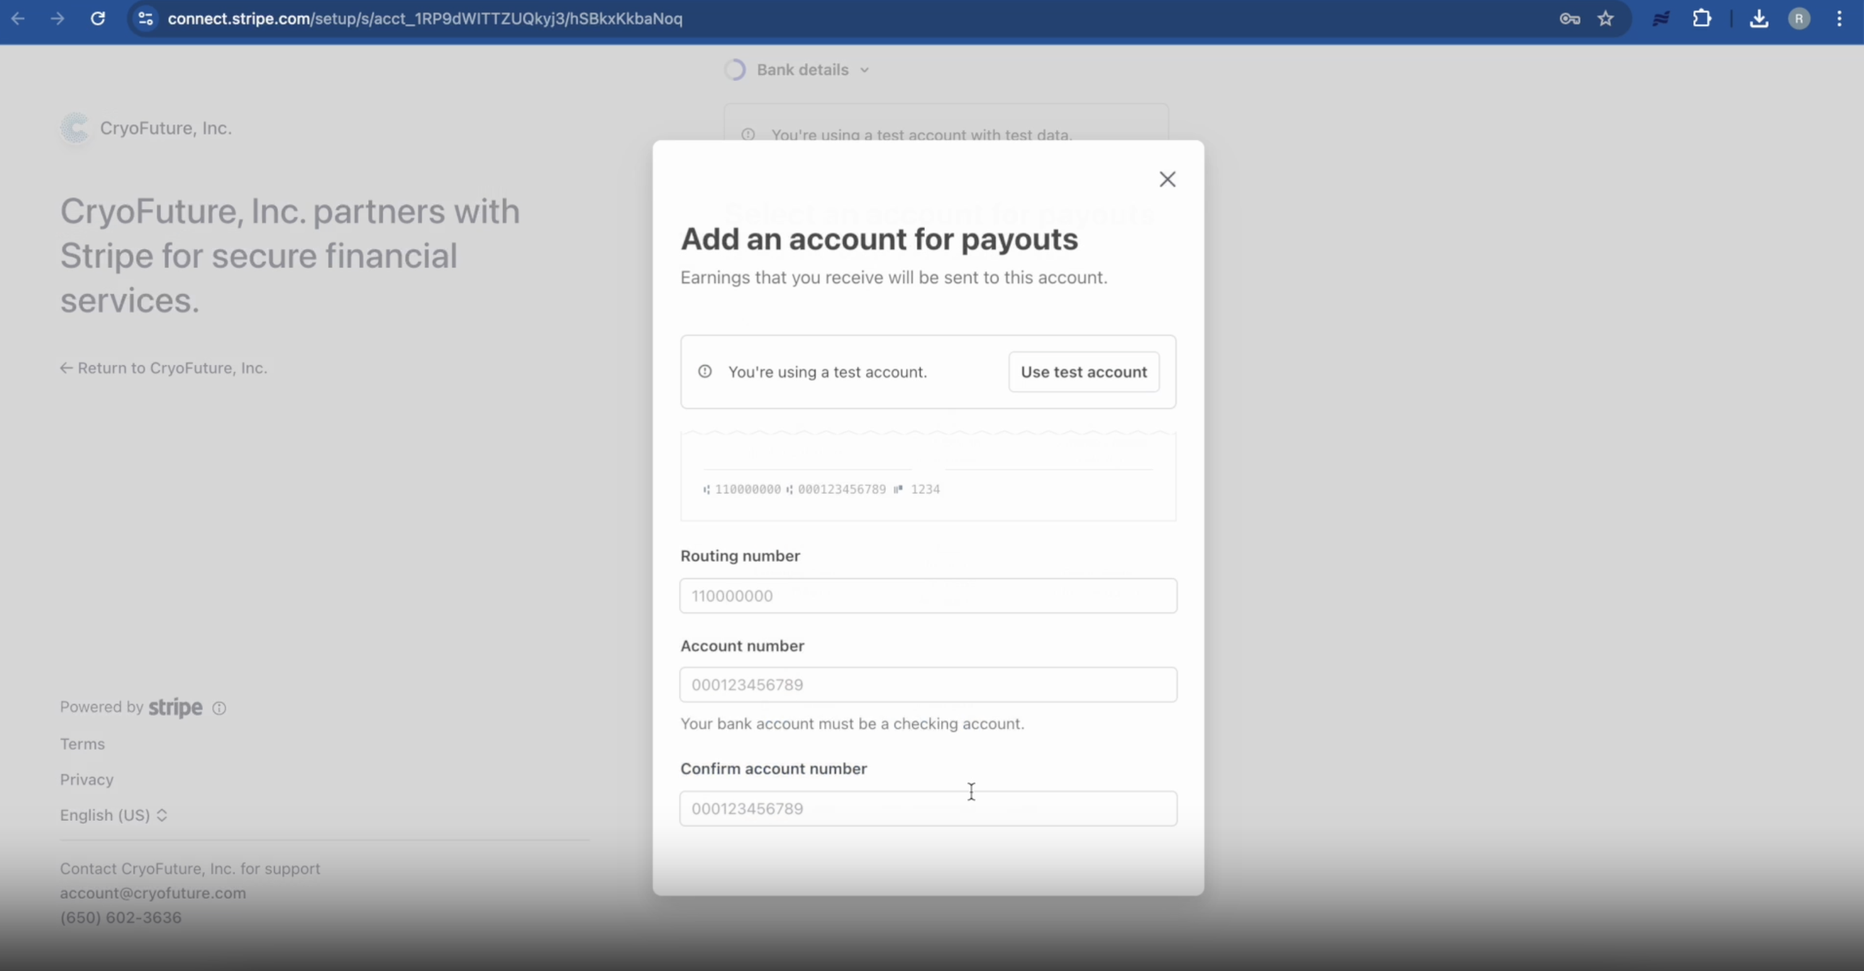View browser downloads
This screenshot has height=971, width=1864.
click(1760, 19)
